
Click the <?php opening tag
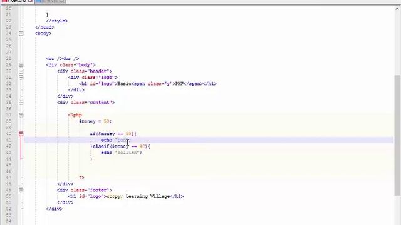tap(75, 115)
